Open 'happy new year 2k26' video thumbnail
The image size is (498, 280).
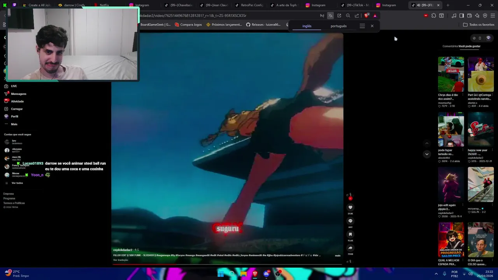(x=481, y=129)
